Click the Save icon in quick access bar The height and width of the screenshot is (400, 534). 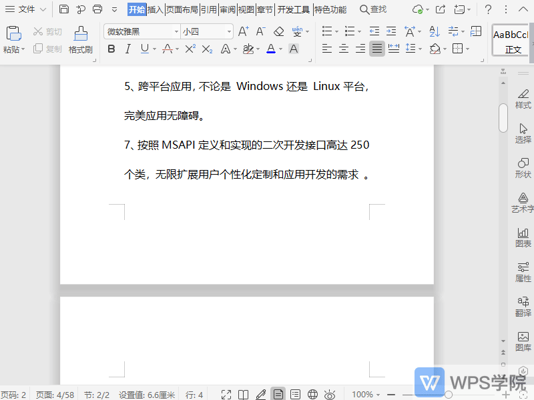63,9
